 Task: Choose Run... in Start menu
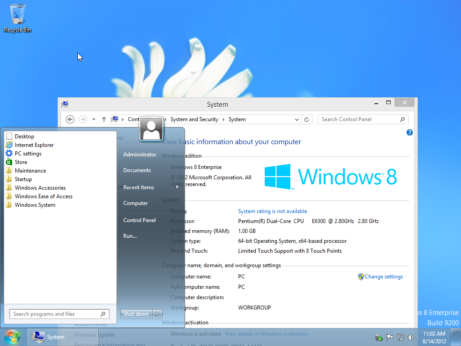coord(130,236)
